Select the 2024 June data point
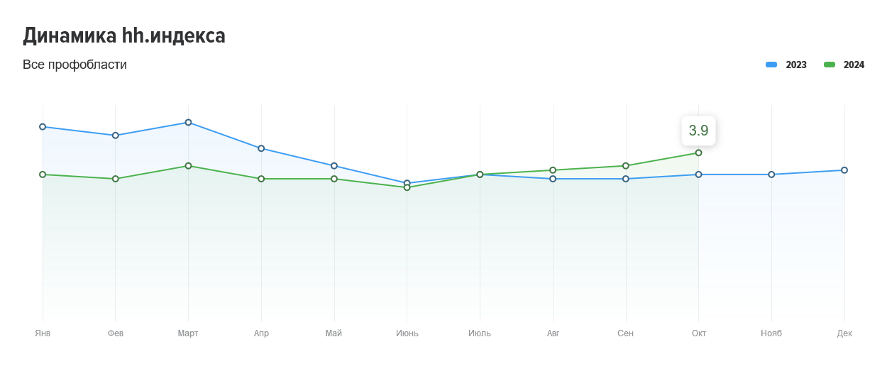The image size is (887, 376). [x=407, y=187]
